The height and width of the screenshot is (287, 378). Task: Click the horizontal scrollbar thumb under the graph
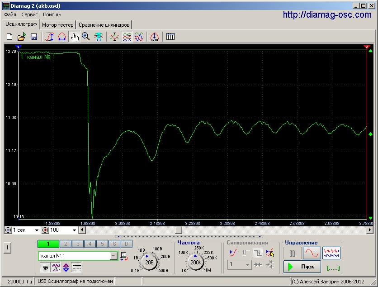tap(179, 230)
